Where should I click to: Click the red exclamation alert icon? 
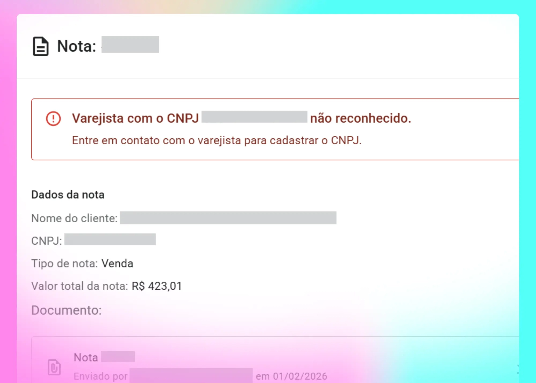53,118
